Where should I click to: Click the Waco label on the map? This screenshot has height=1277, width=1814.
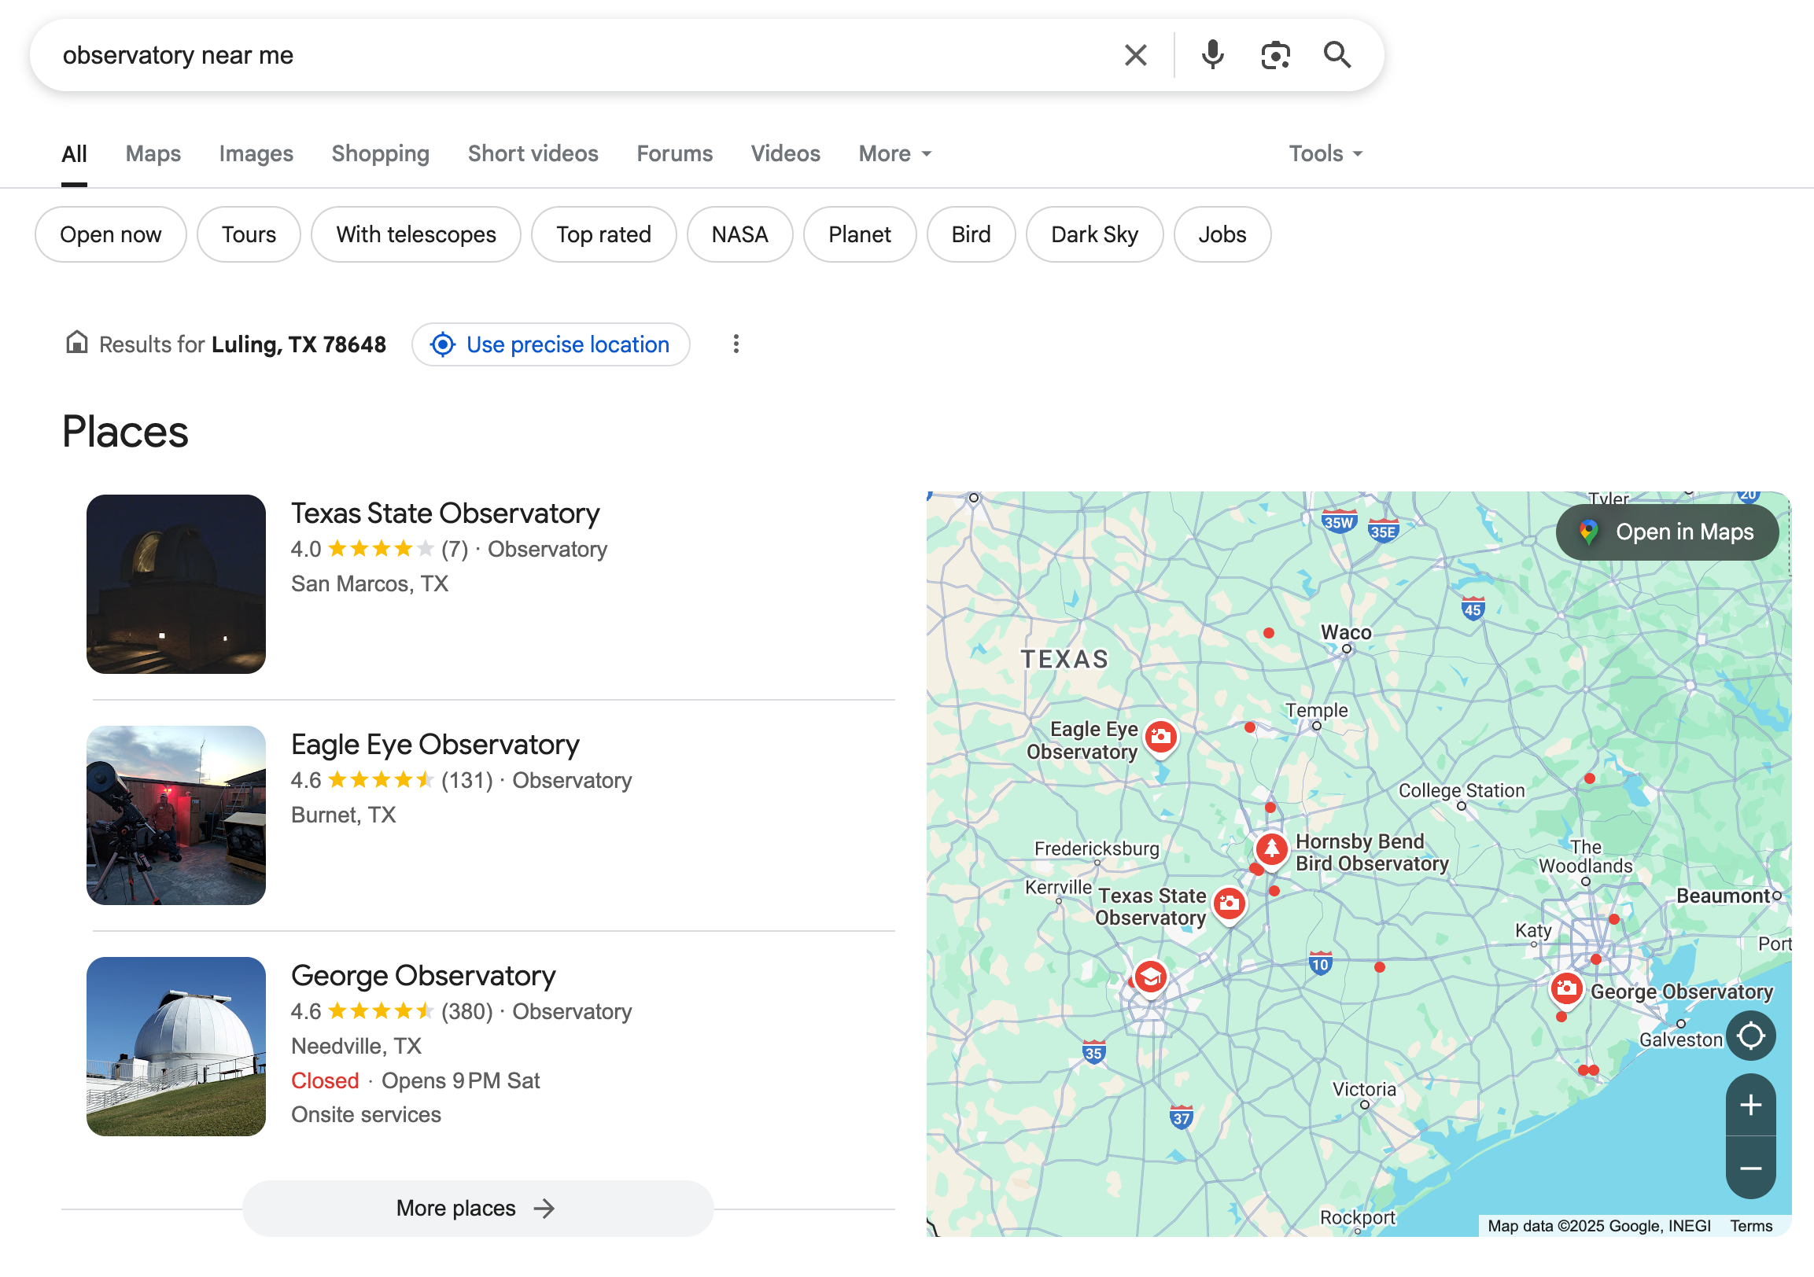pos(1346,632)
